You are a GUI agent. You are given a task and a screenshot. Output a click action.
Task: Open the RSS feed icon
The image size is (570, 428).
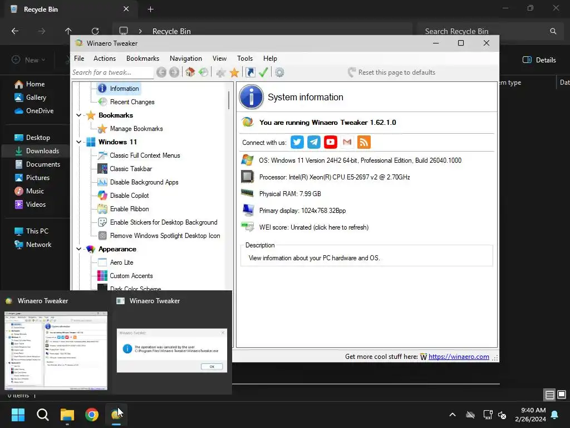(x=364, y=142)
